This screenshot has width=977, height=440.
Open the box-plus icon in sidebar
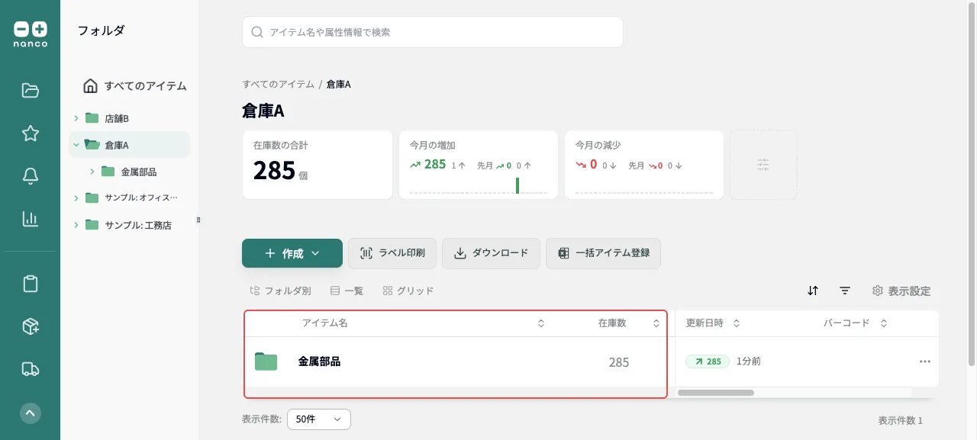(31, 326)
